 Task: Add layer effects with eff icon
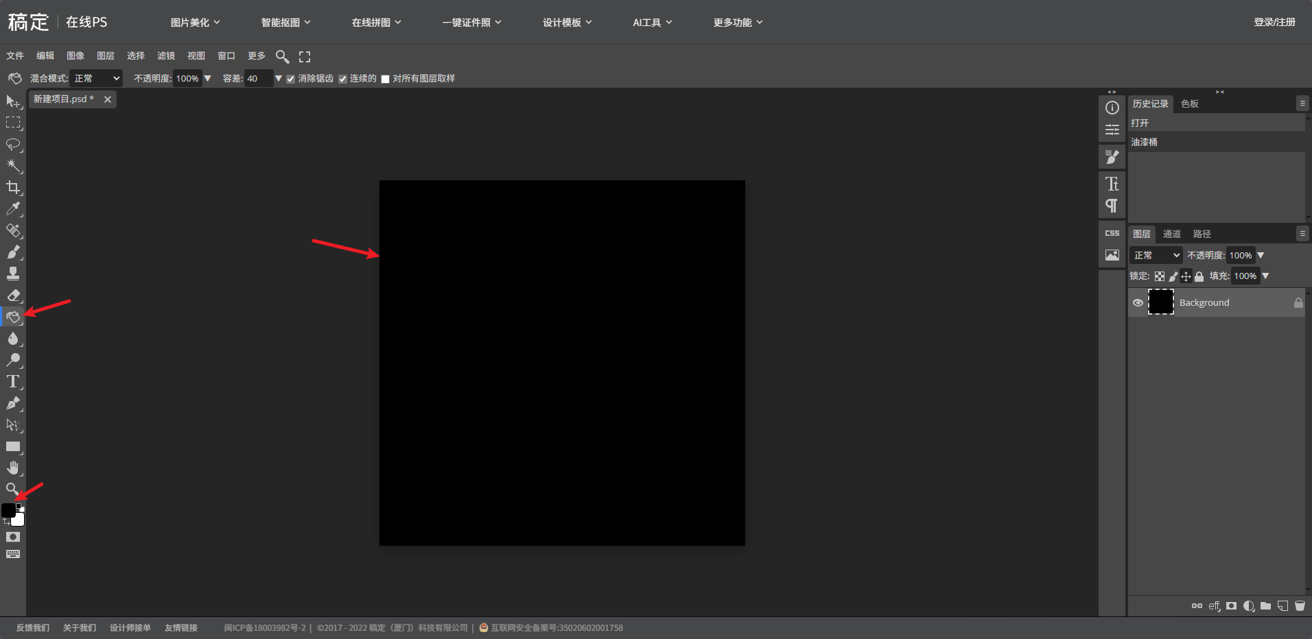[x=1215, y=606]
